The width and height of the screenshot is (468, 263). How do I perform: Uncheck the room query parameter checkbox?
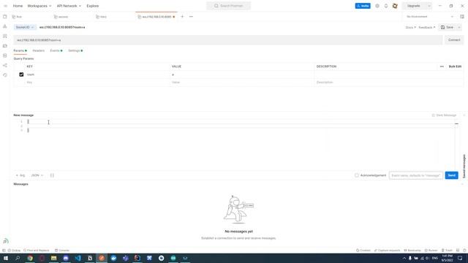(x=21, y=75)
